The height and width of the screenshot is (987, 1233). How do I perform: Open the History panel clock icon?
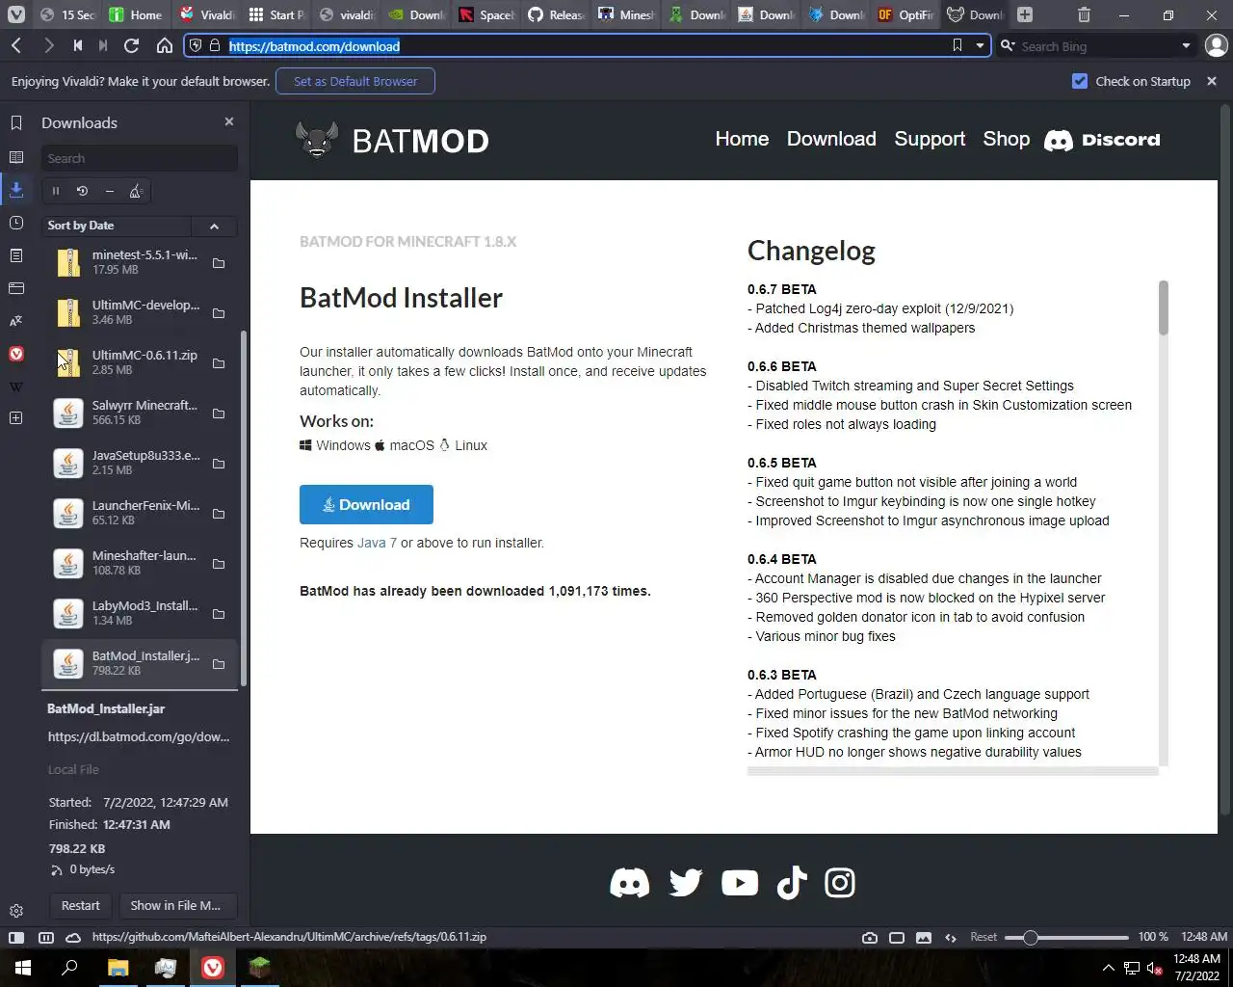tap(16, 223)
